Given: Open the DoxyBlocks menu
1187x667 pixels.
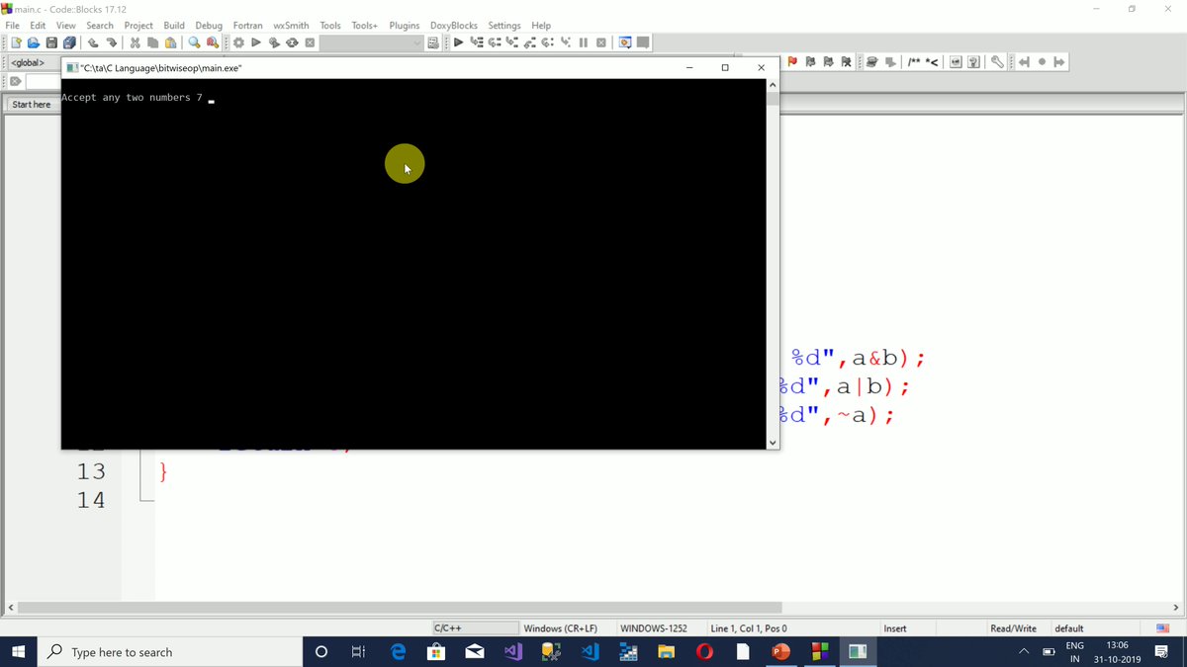Looking at the screenshot, I should (454, 25).
